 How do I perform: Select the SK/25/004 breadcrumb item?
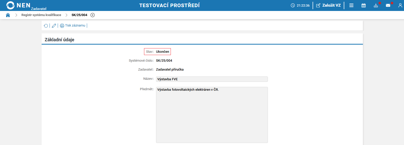click(x=79, y=15)
